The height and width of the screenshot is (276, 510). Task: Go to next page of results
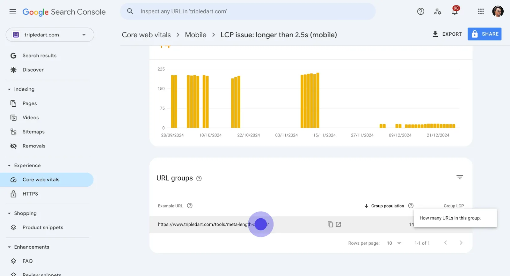click(x=461, y=243)
